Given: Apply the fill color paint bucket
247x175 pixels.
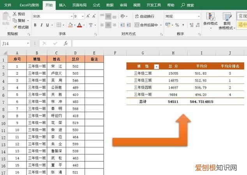Looking at the screenshot, I should [x=71, y=25].
